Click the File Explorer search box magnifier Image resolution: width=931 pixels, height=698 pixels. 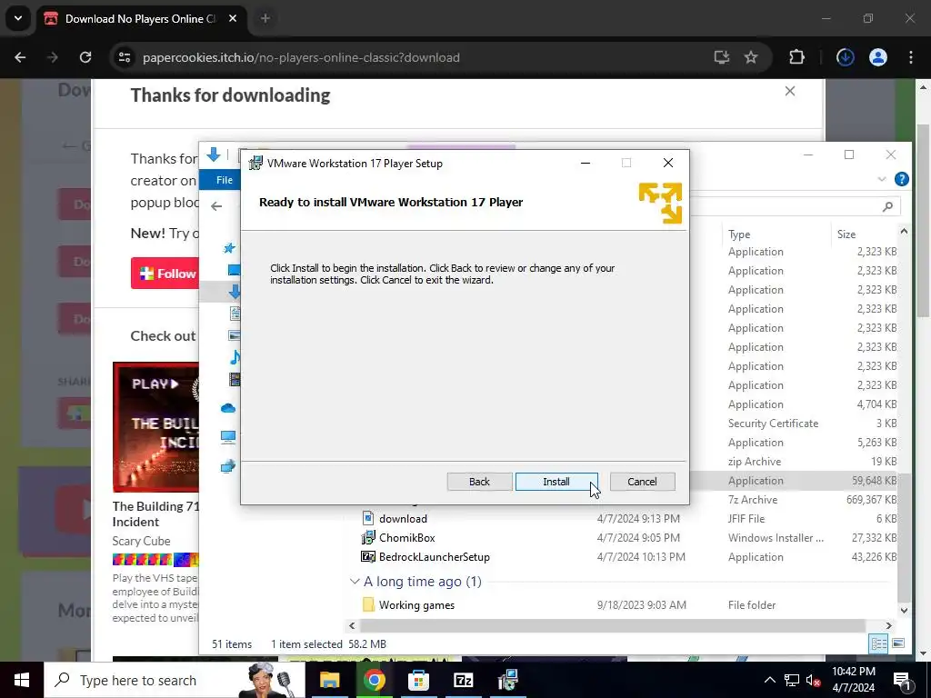tap(887, 206)
